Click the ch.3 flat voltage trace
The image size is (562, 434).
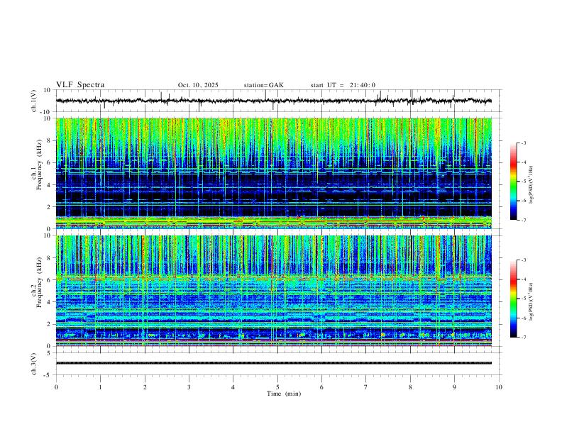point(273,363)
